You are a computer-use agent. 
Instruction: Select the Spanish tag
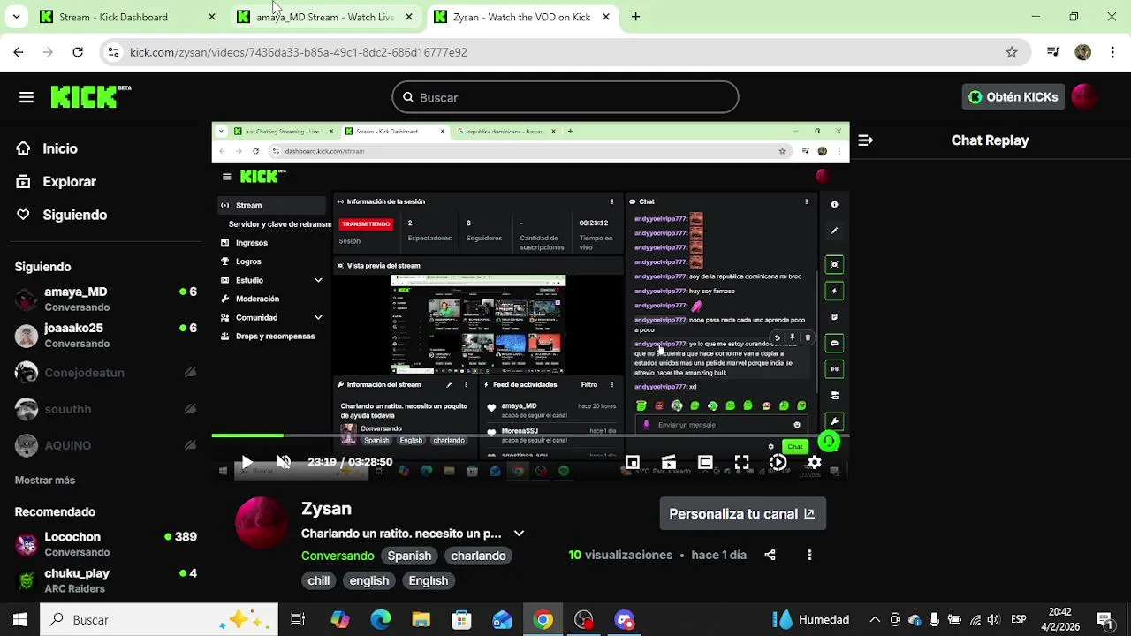[409, 556]
